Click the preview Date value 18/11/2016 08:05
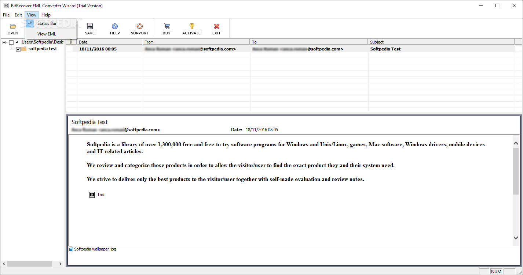Image resolution: width=523 pixels, height=275 pixels. pyautogui.click(x=262, y=130)
